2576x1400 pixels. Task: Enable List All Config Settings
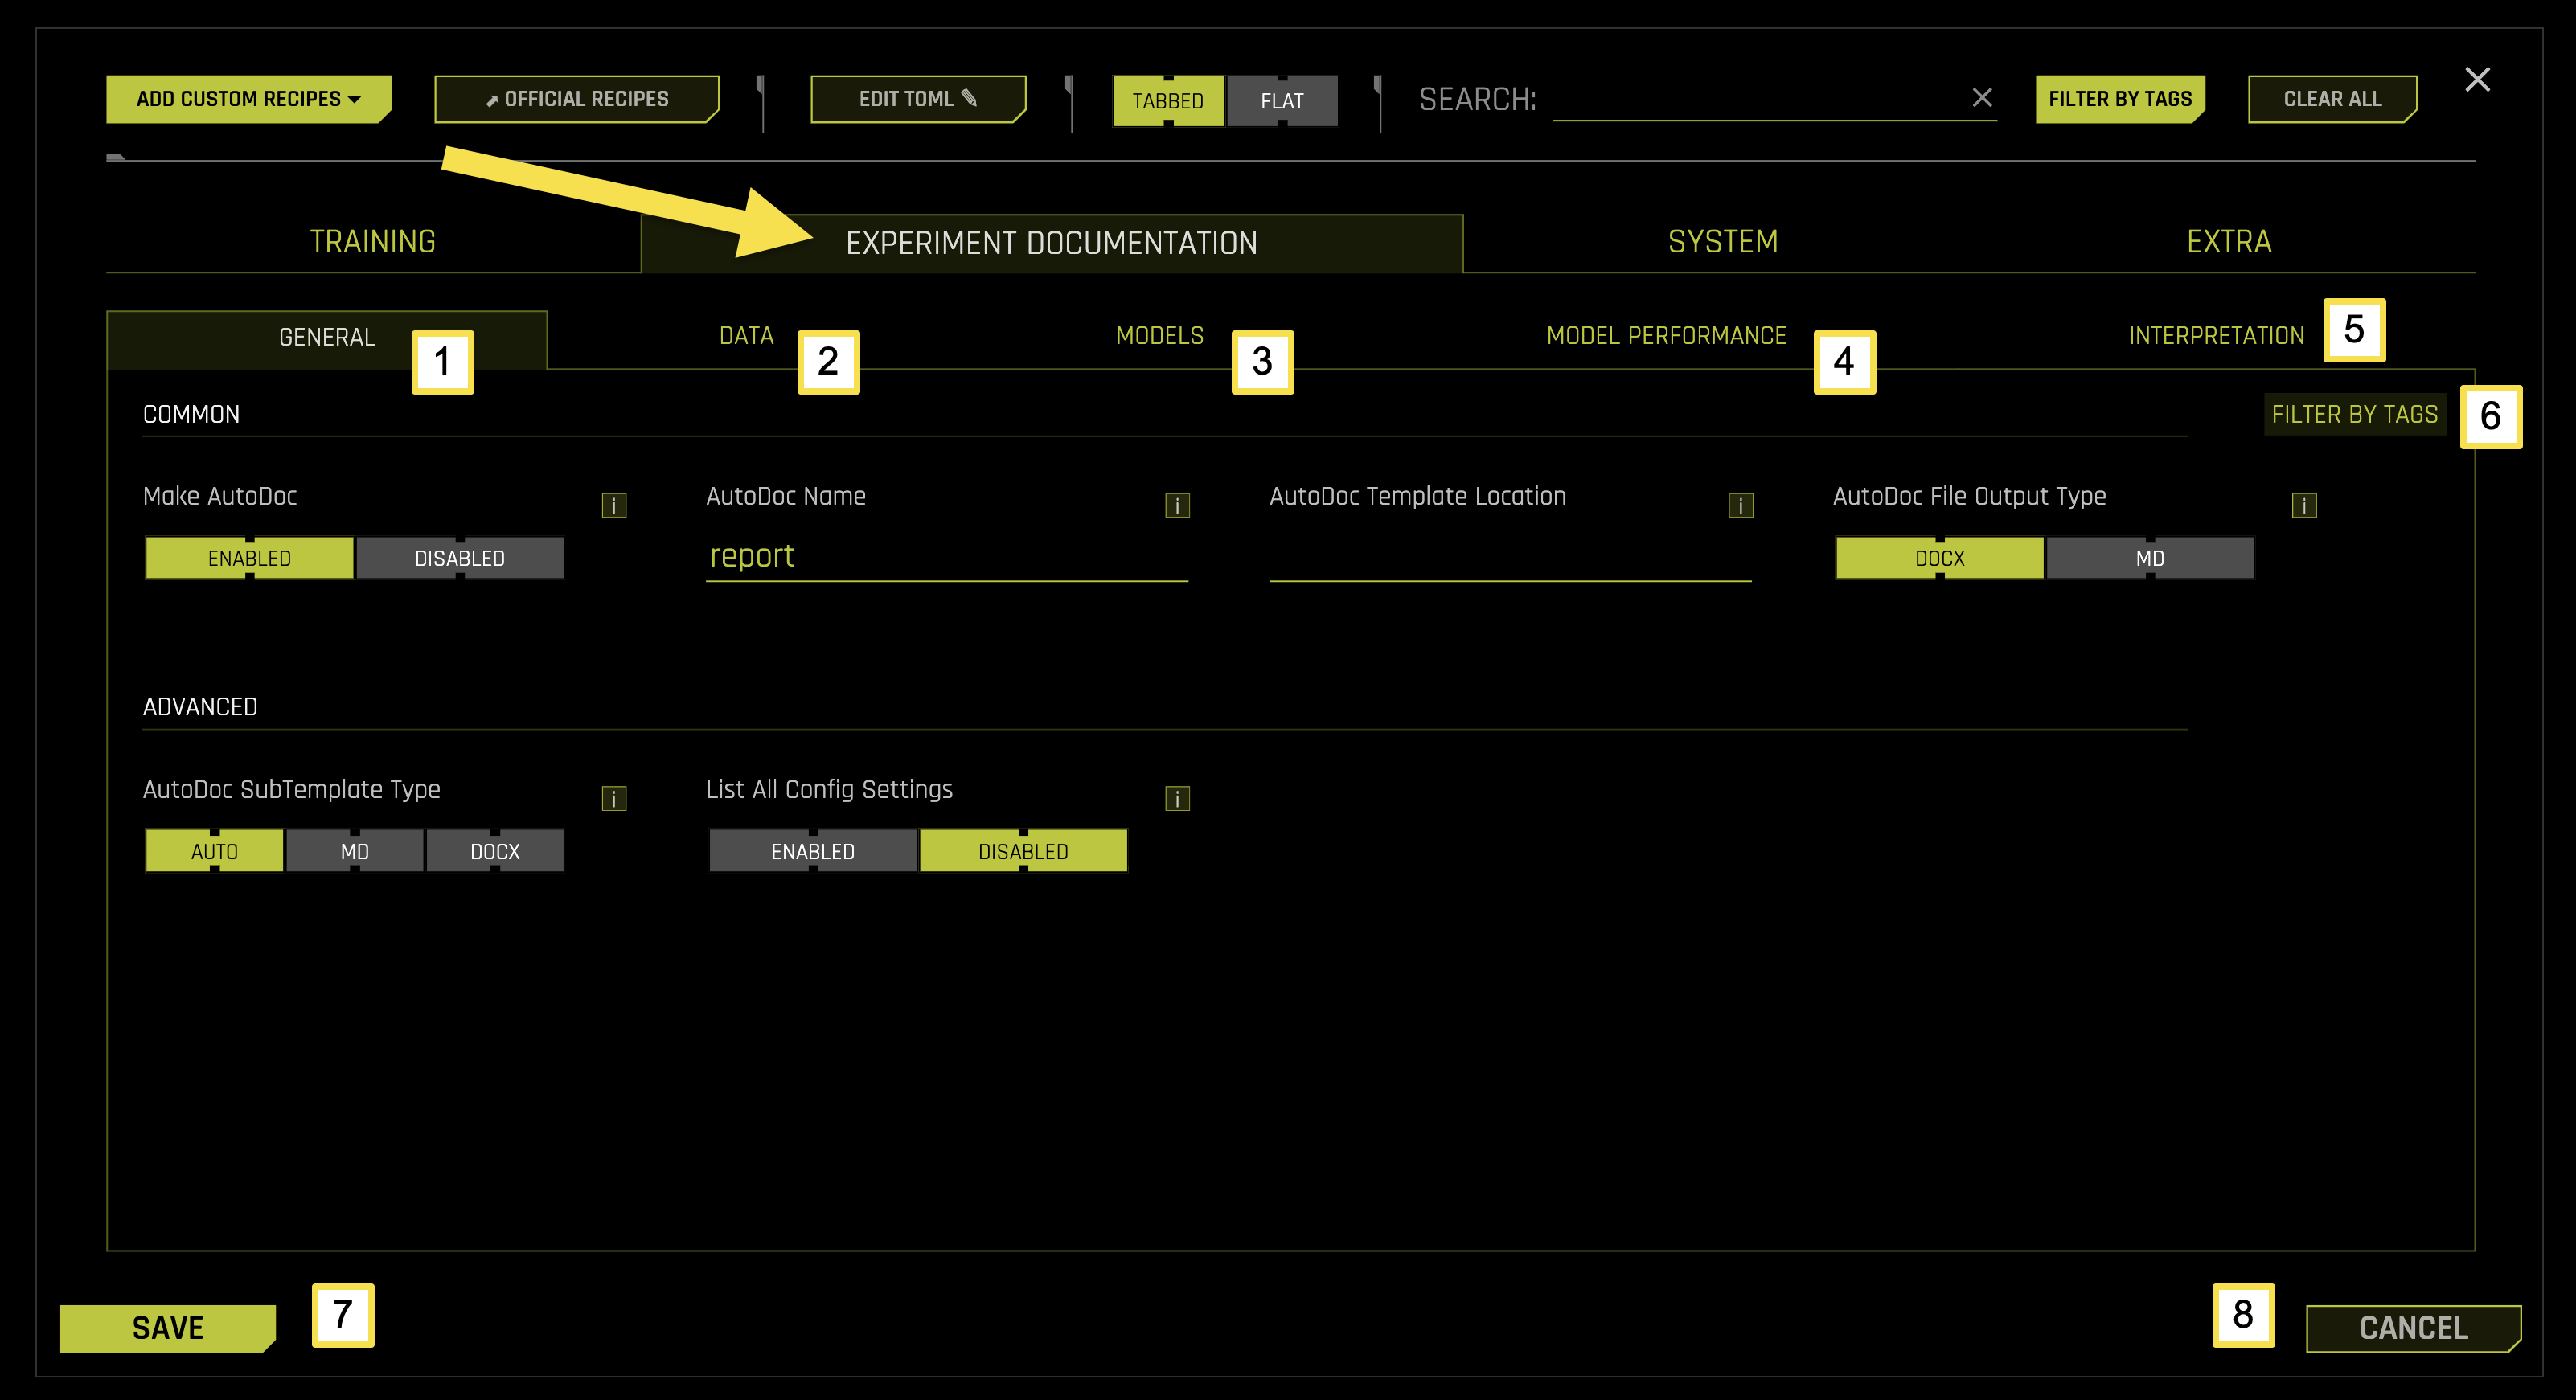(x=811, y=850)
